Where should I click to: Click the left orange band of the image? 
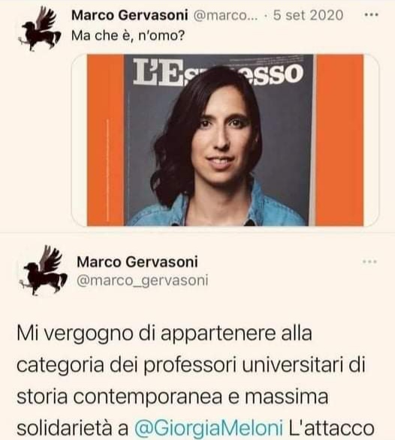(106, 140)
